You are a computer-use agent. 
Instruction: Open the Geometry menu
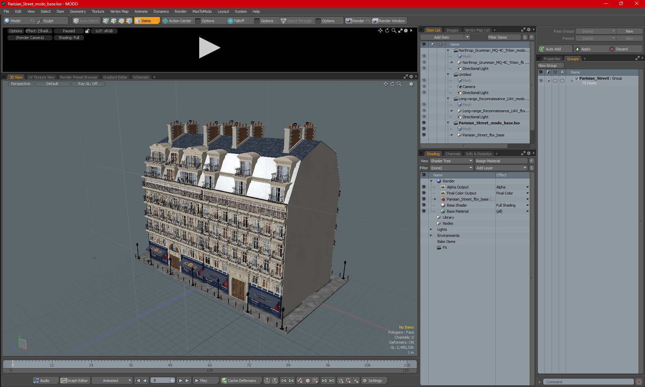(x=78, y=11)
